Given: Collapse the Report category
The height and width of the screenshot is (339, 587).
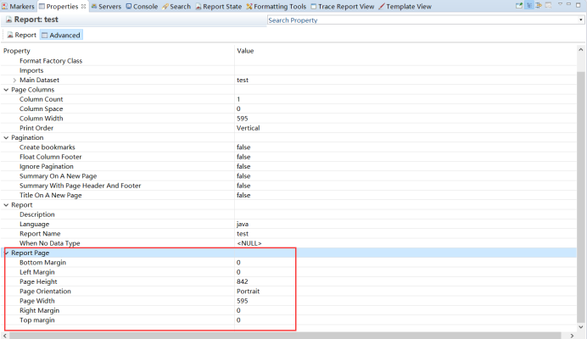Looking at the screenshot, I should click(6, 205).
